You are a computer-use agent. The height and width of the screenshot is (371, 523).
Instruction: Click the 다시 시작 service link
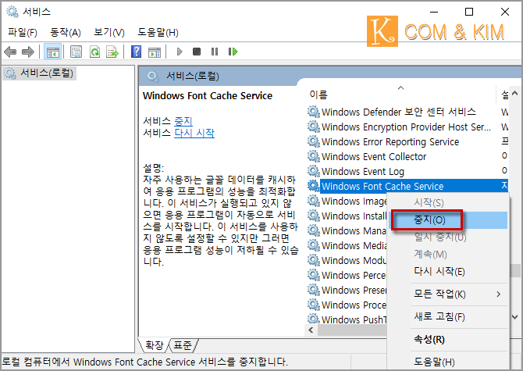194,133
